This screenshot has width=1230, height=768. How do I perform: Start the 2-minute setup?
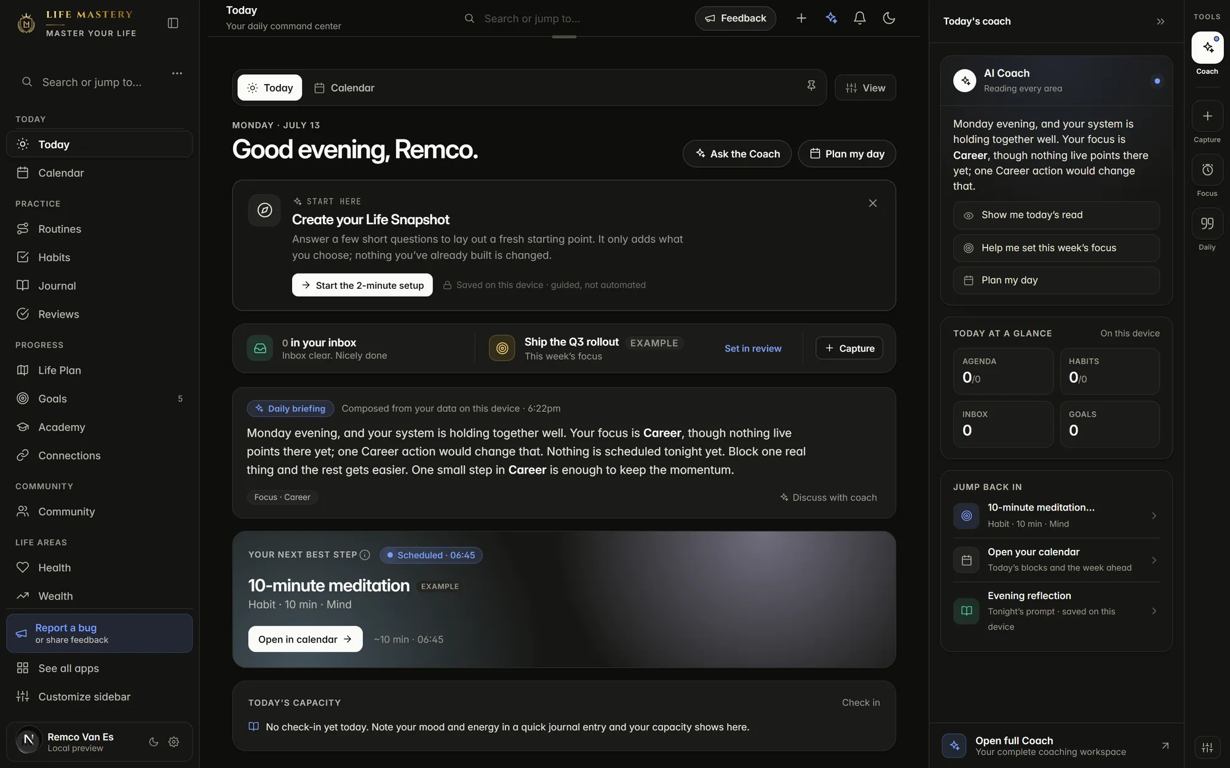362,285
